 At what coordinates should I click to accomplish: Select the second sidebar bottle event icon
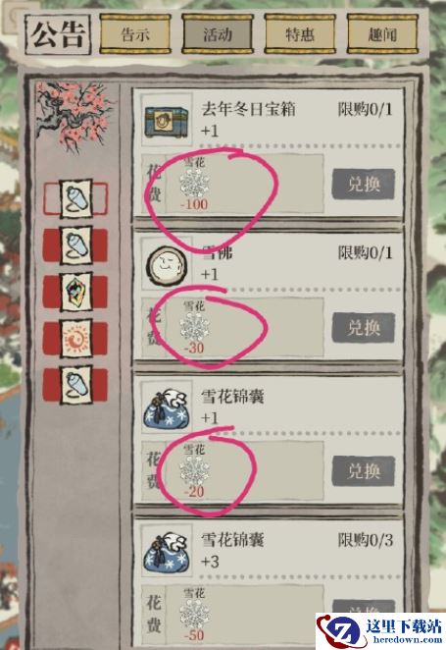point(75,245)
